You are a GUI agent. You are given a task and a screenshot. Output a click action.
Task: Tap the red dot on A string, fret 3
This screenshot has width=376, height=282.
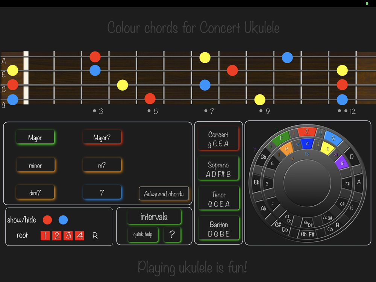[95, 57]
